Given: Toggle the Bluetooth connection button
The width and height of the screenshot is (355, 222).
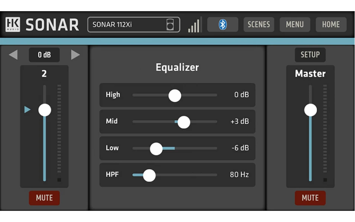Looking at the screenshot, I should [222, 25].
